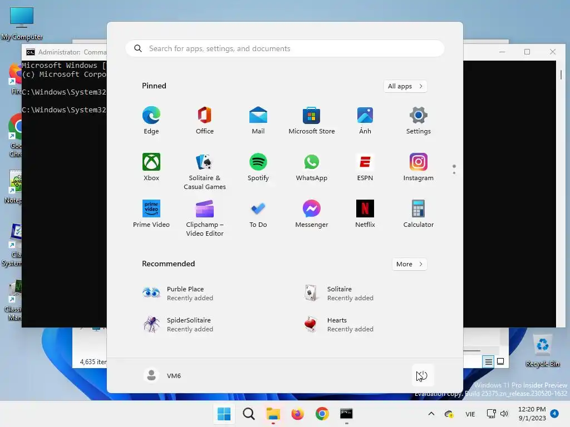Open WhatsApp pinned app

pyautogui.click(x=312, y=167)
